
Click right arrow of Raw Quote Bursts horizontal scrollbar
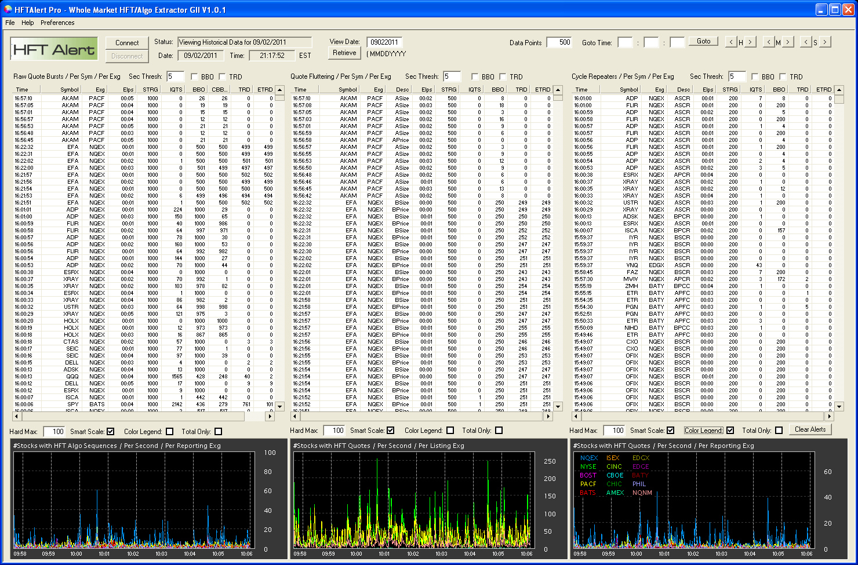coord(270,416)
